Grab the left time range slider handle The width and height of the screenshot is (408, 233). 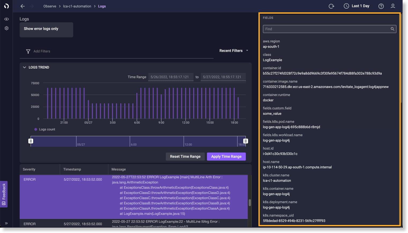[x=31, y=141]
